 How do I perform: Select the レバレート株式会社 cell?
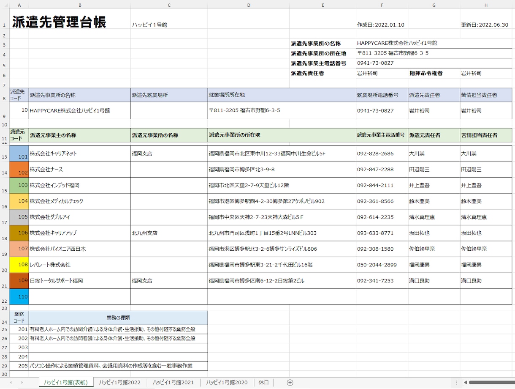[80, 265]
